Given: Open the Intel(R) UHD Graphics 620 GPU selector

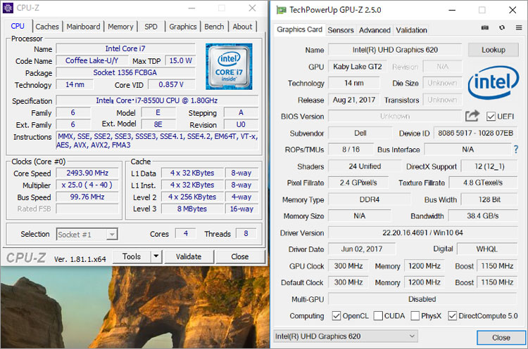Looking at the screenshot, I should [346, 336].
